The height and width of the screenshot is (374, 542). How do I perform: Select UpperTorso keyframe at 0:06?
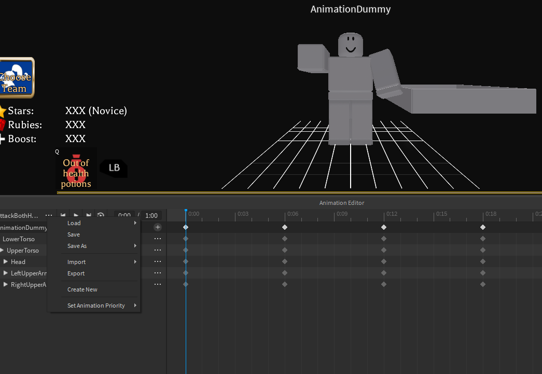285,250
